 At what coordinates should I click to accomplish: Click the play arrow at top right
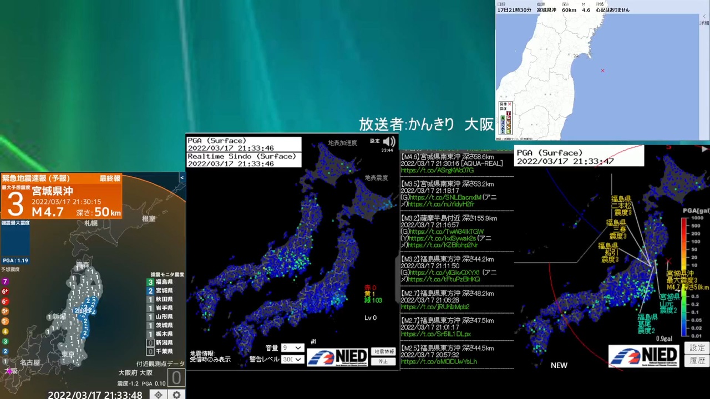[x=704, y=149]
